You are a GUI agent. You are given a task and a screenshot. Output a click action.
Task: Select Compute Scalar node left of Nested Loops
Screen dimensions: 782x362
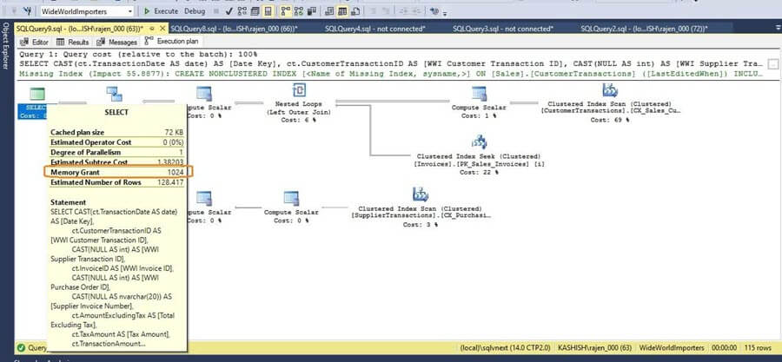[x=204, y=94]
